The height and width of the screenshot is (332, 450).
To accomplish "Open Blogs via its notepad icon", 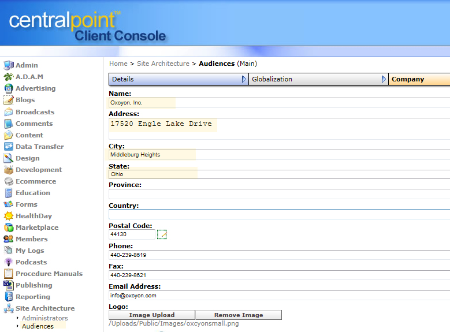I will [8, 100].
